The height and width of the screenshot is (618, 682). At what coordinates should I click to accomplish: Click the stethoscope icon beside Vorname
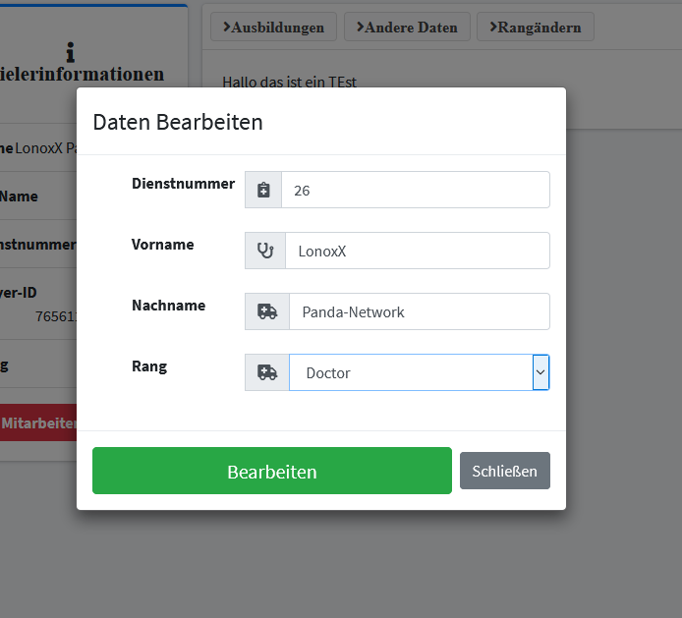click(265, 251)
